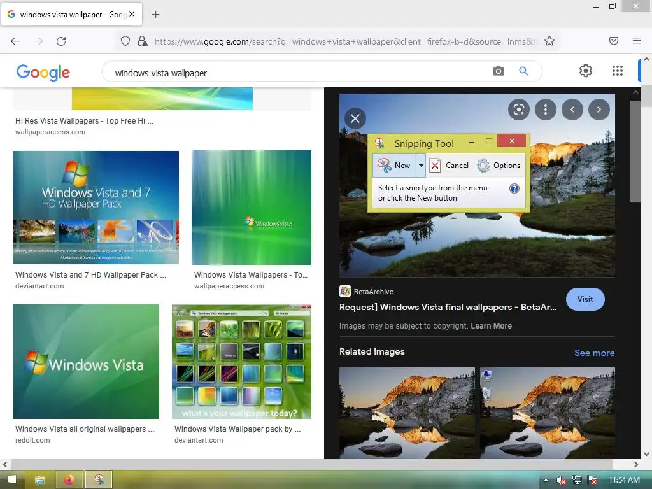
Task: Click the Snipping Tool title bar scissors icon
Action: [379, 143]
